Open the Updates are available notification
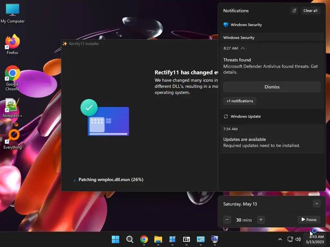This screenshot has width=330, height=247. (272, 139)
